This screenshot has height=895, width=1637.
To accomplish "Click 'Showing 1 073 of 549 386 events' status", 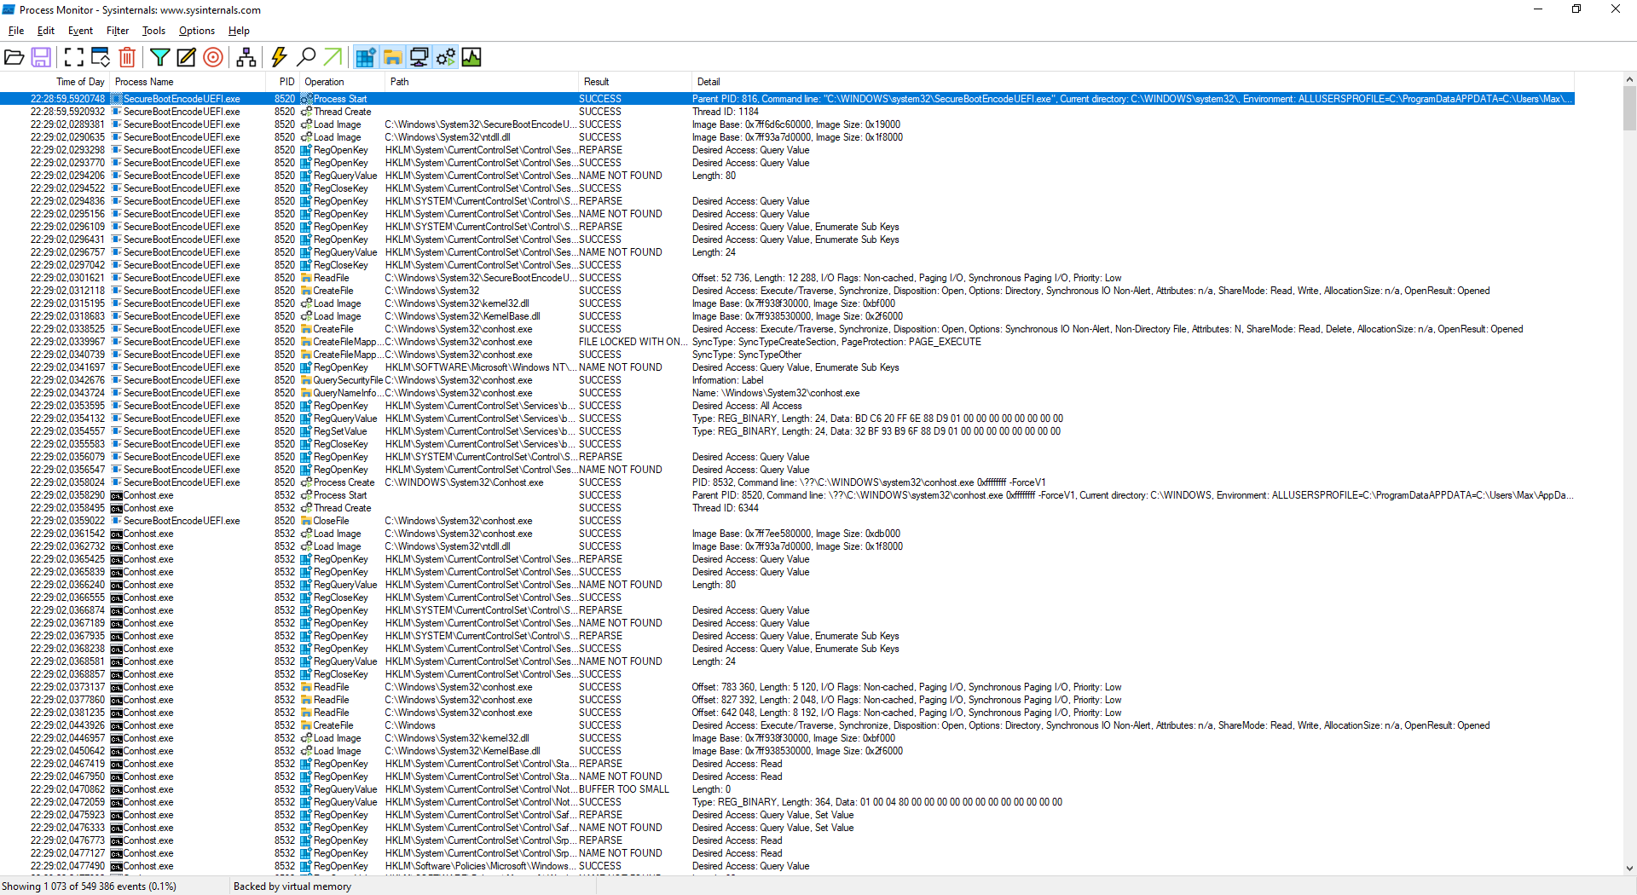I will click(x=89, y=886).
